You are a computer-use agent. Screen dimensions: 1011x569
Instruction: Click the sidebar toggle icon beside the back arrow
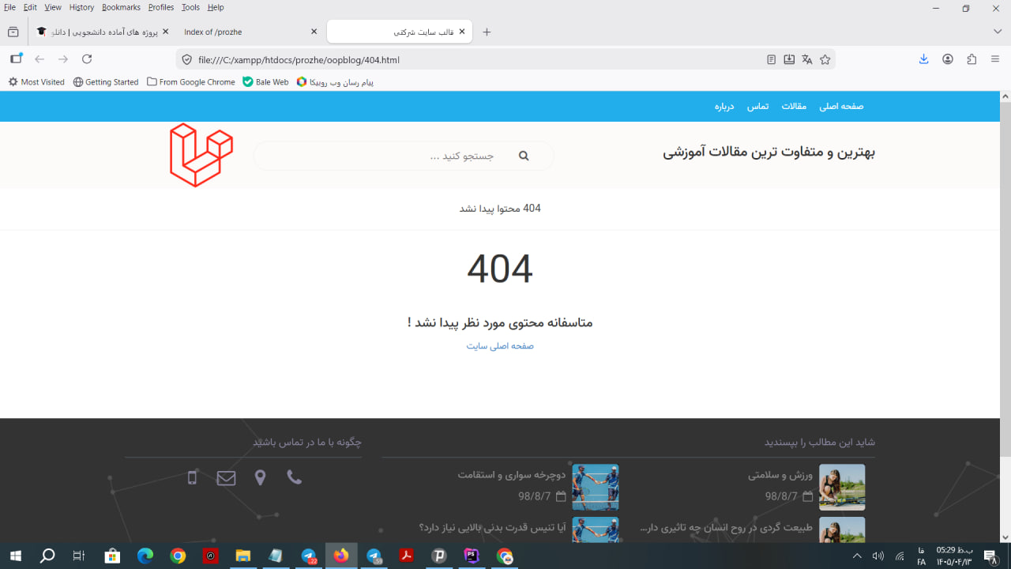click(x=16, y=59)
